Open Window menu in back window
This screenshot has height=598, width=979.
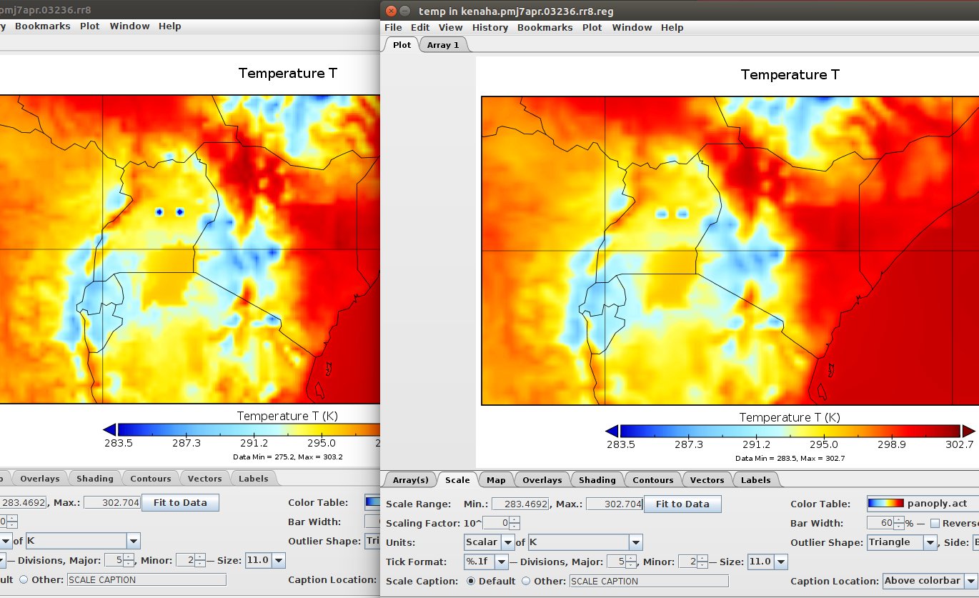(129, 26)
